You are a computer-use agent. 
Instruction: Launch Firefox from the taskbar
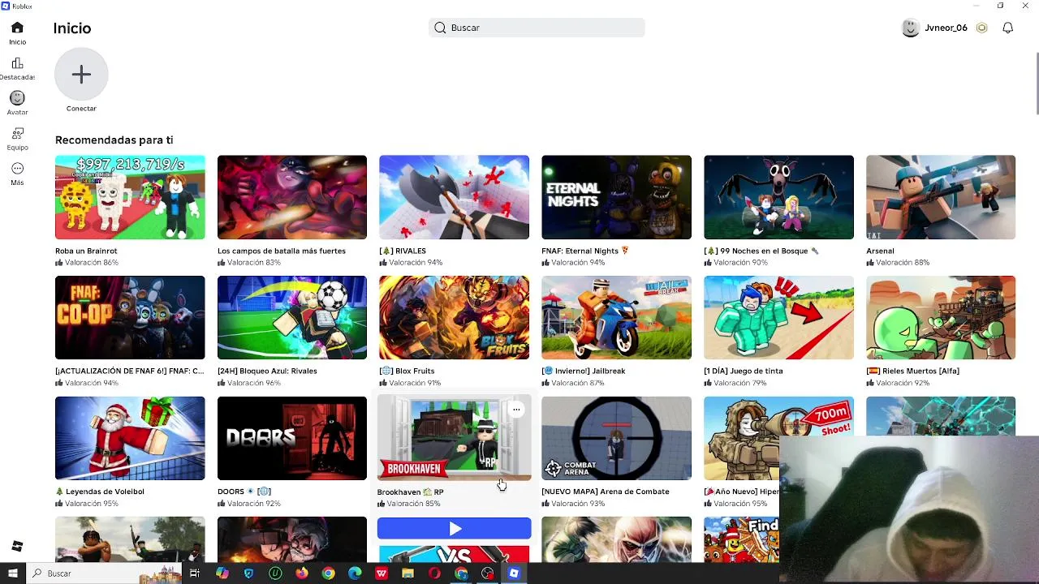302,573
